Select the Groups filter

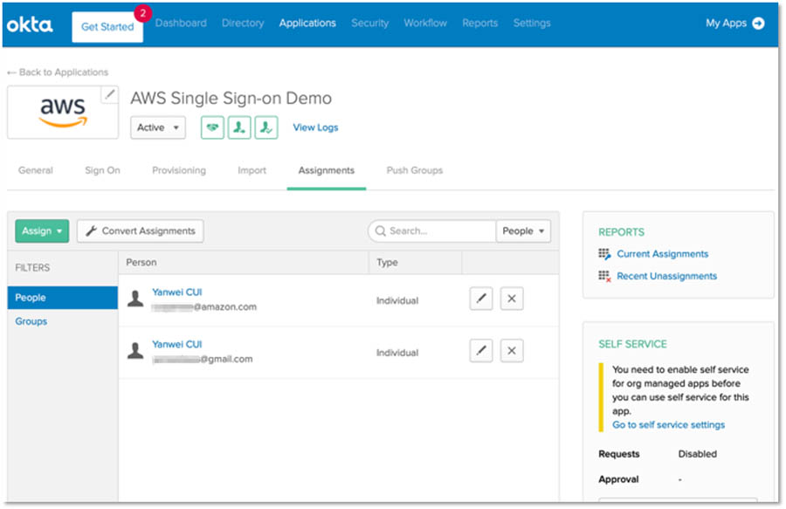coord(31,321)
